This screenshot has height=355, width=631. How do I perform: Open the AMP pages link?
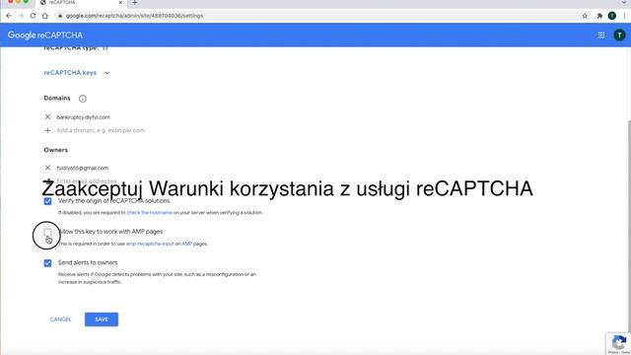(186, 244)
